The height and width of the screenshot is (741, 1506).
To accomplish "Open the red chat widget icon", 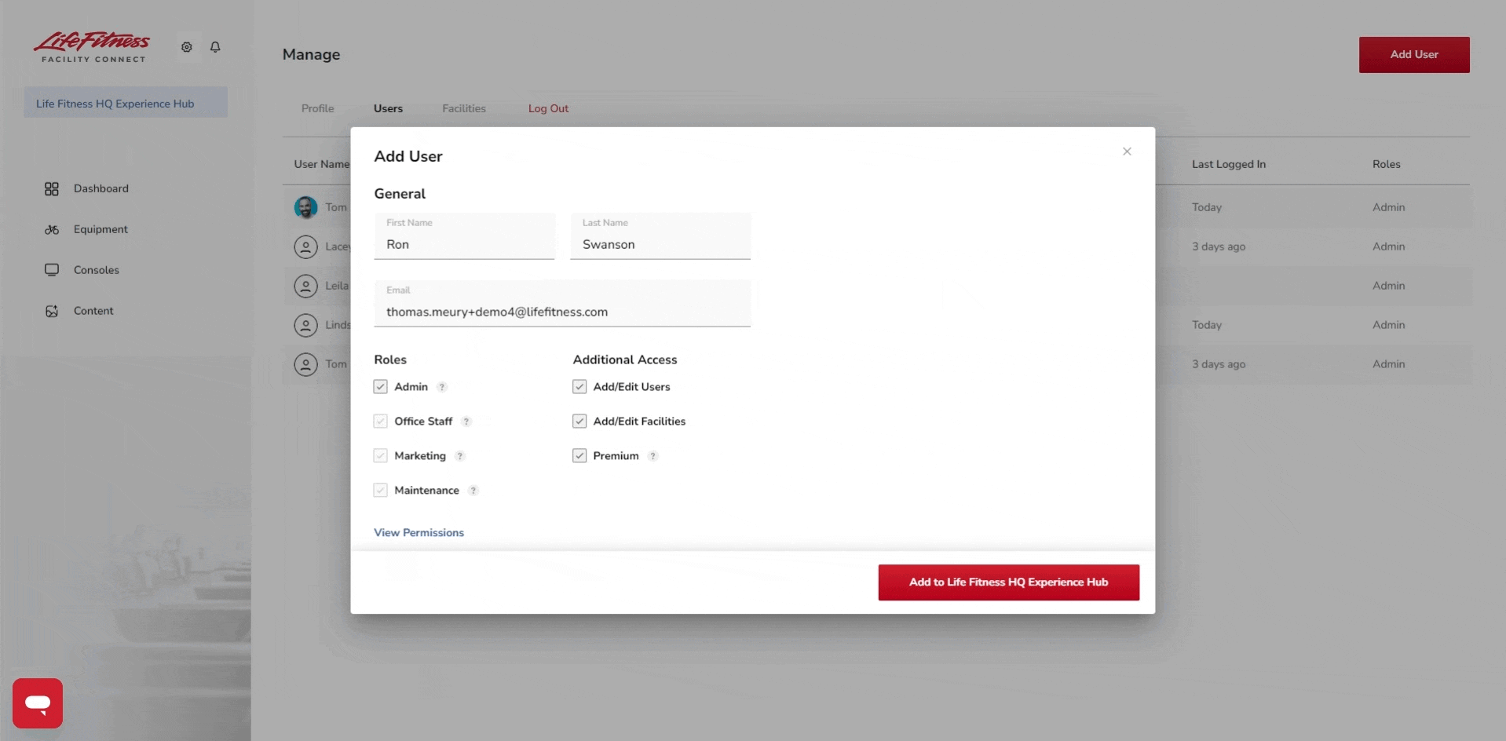I will (38, 703).
